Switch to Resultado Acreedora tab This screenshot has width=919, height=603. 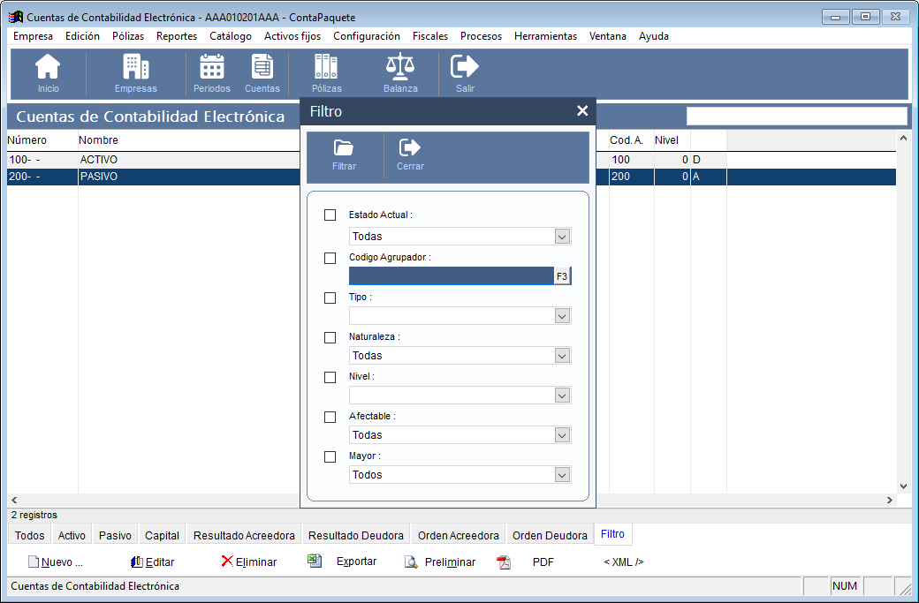[x=244, y=535]
